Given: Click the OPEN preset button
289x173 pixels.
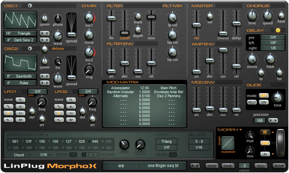Looking at the screenshot, I should [212, 166].
